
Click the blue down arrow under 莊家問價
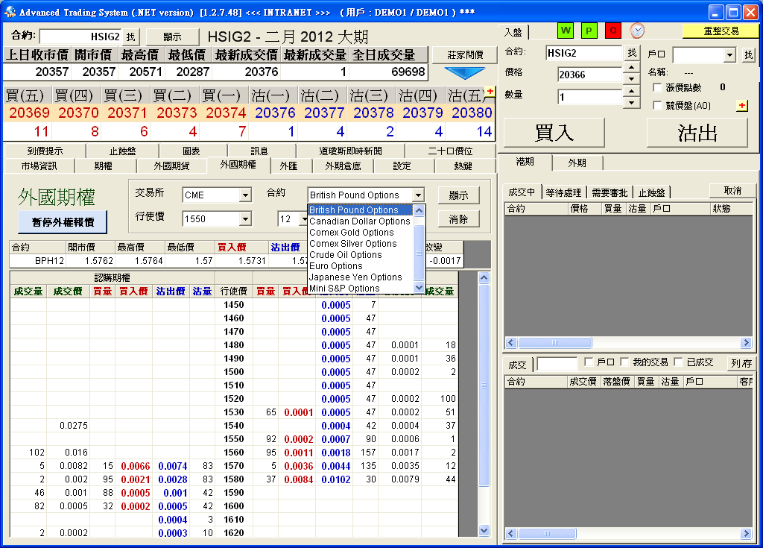pos(464,72)
